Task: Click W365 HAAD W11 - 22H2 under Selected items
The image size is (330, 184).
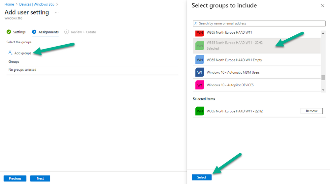Action: (x=234, y=111)
